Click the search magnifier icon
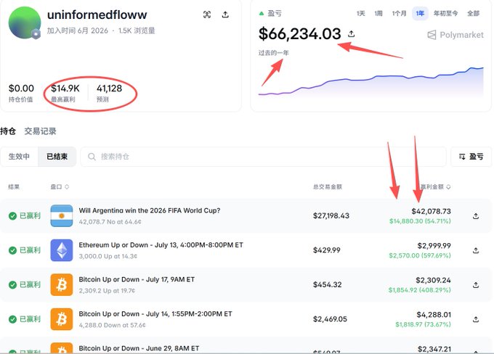This screenshot has height=354, width=494. [x=92, y=157]
